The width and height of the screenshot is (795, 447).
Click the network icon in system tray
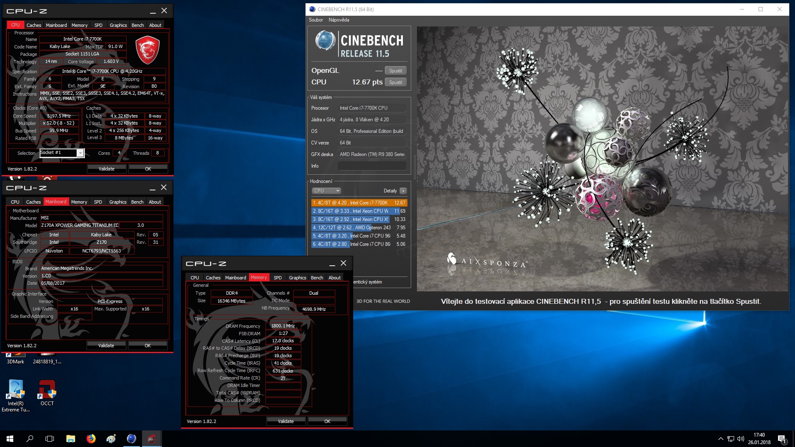(x=730, y=439)
